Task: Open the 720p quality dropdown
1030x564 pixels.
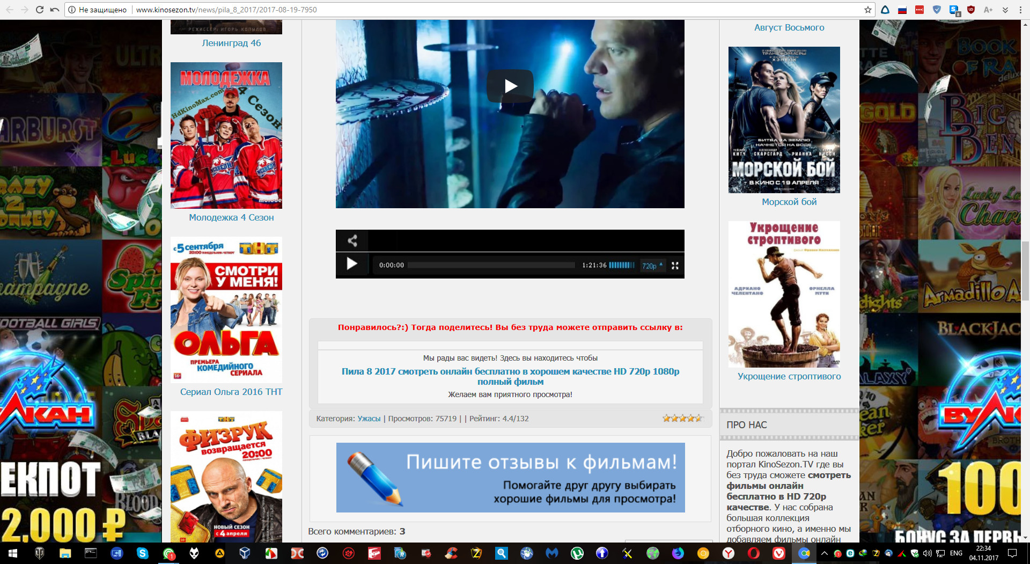Action: [652, 266]
